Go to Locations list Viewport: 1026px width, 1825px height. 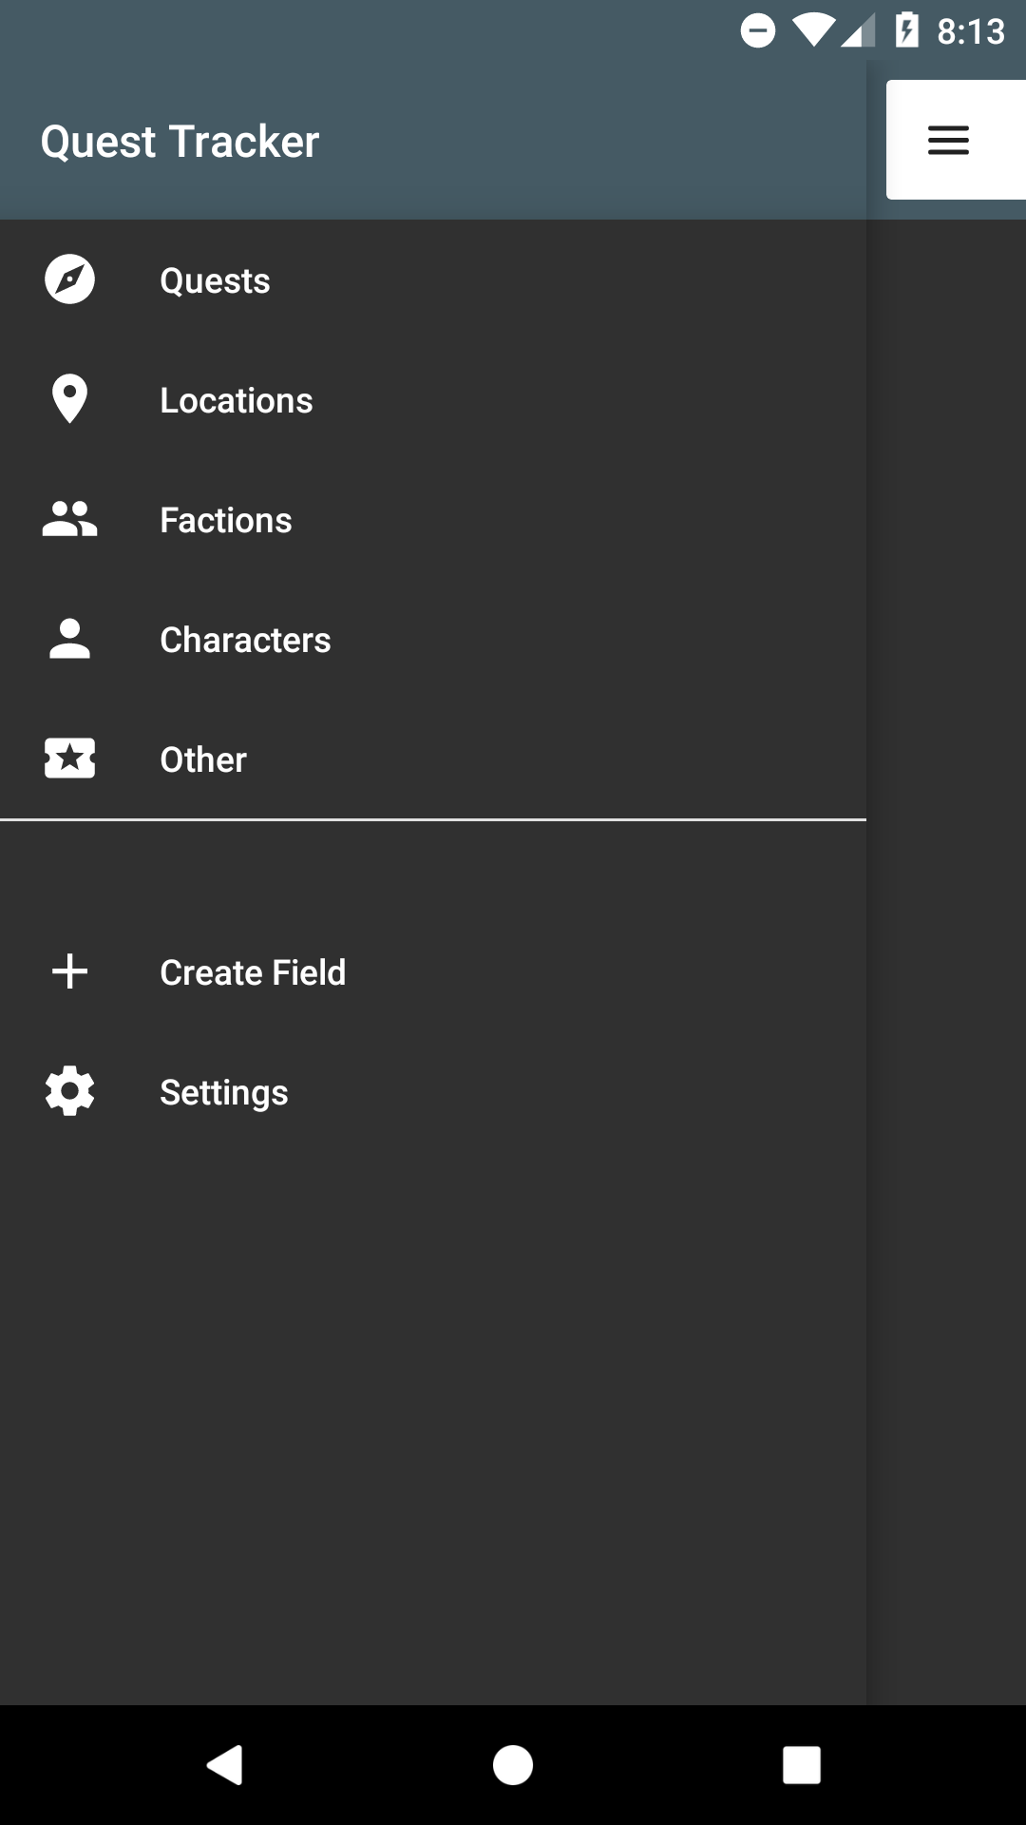237,401
